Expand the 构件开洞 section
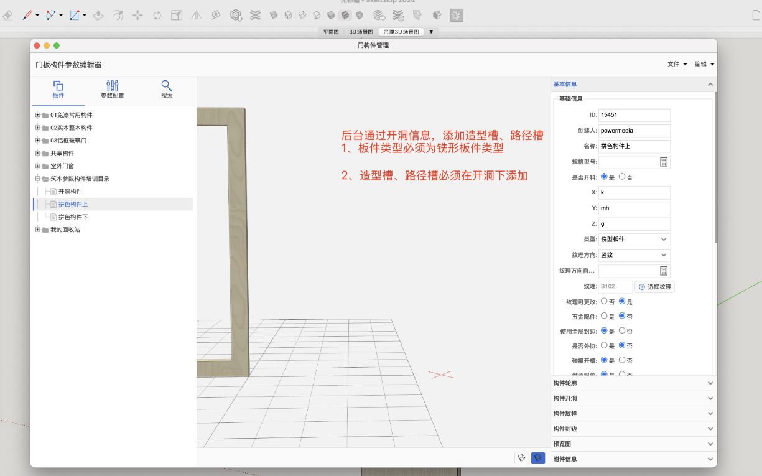 pos(633,398)
